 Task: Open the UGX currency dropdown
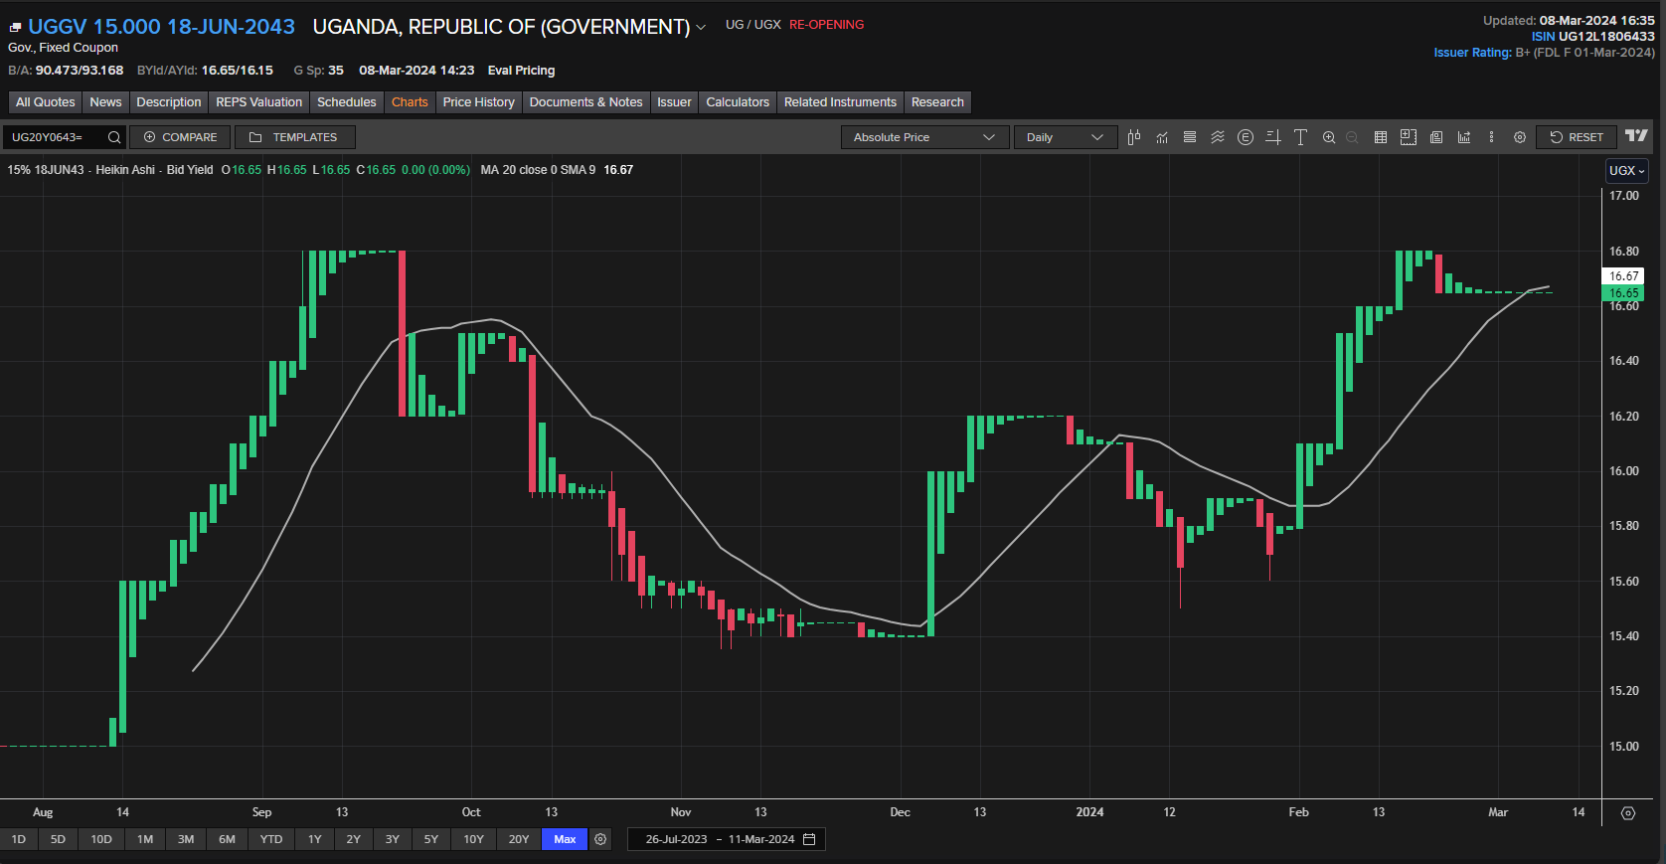tap(1627, 170)
